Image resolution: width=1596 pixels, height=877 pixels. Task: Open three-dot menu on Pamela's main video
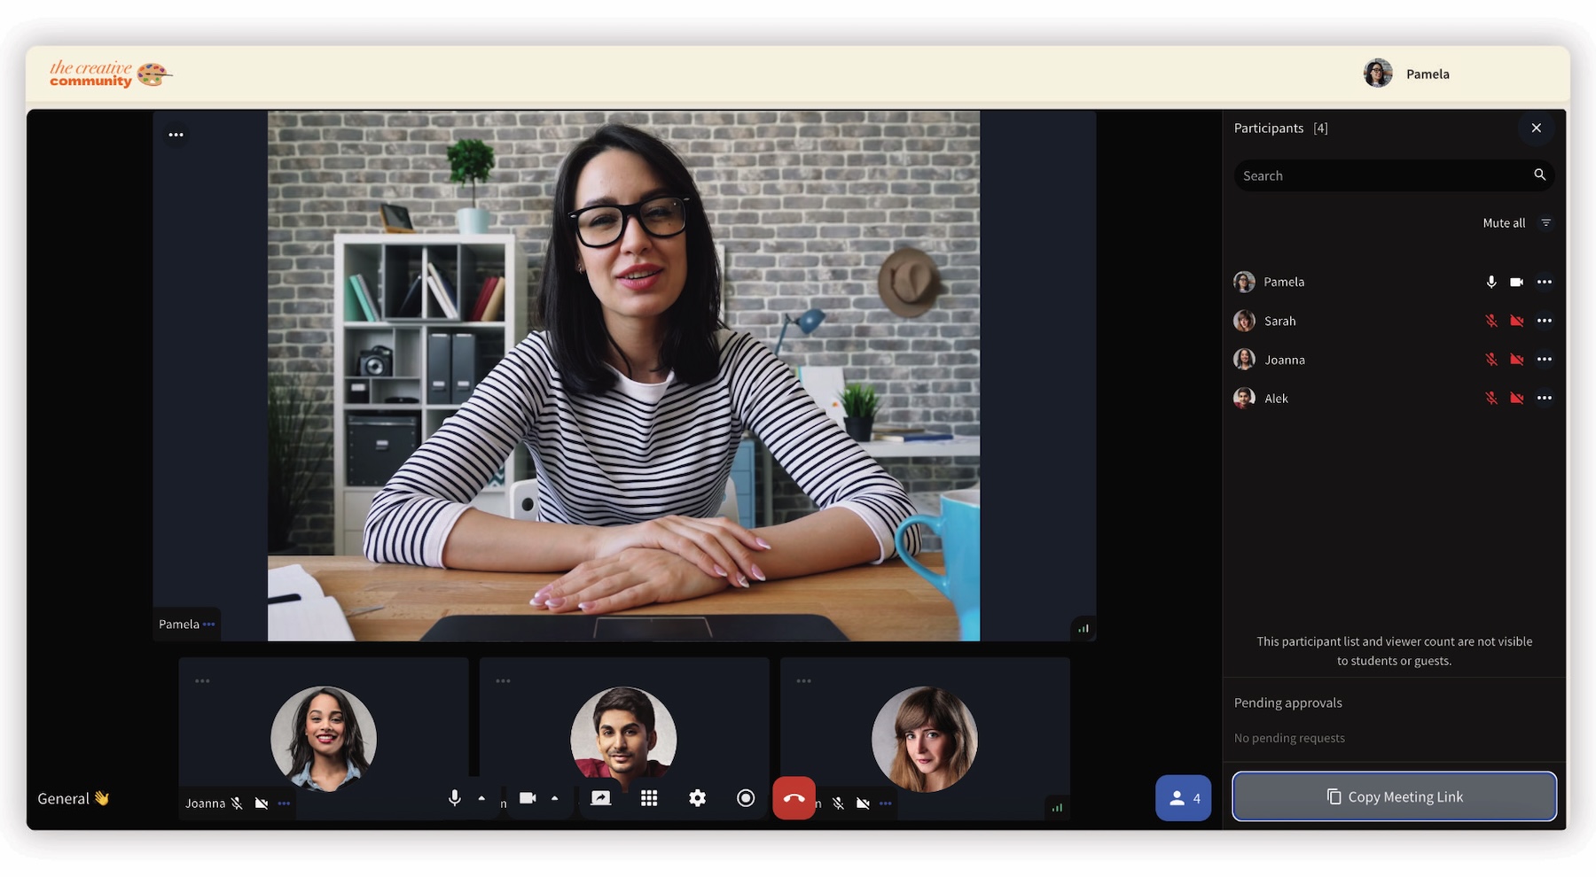(176, 135)
